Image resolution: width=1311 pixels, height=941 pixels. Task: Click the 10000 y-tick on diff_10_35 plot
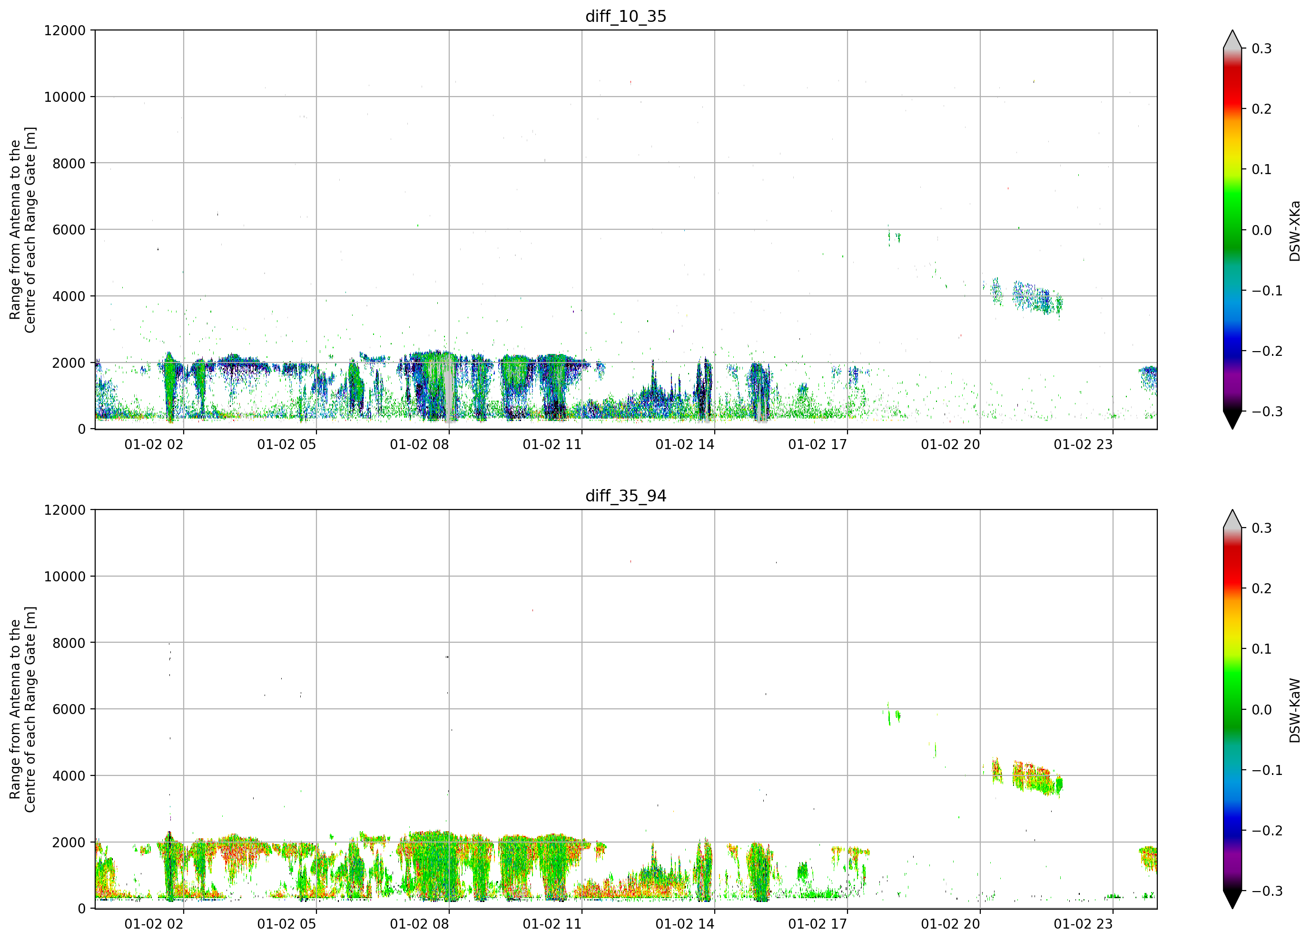coord(65,97)
